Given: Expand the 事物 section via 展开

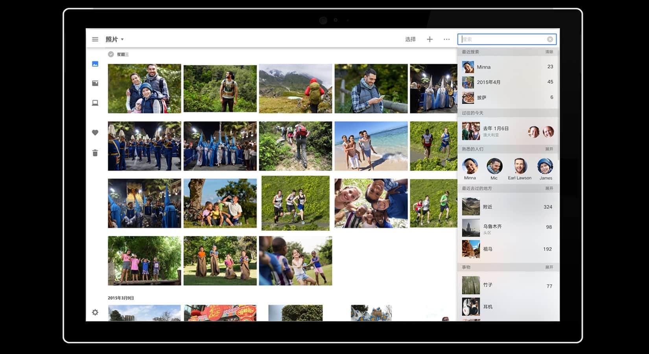Looking at the screenshot, I should [x=549, y=267].
